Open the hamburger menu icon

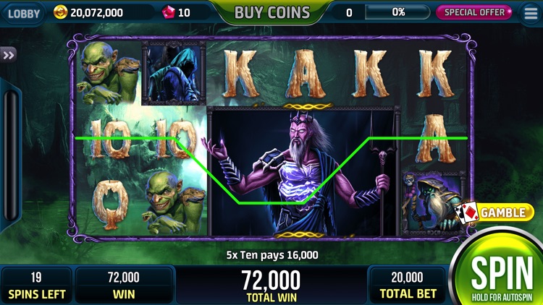pyautogui.click(x=531, y=13)
